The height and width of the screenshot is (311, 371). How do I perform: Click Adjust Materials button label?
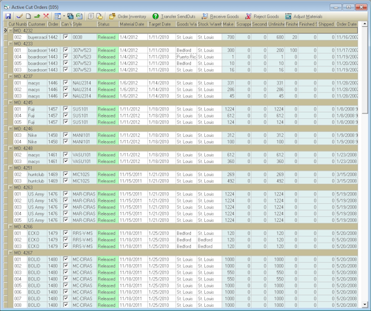pos(308,17)
